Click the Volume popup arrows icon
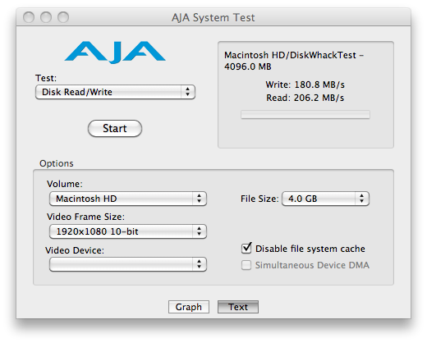The image size is (427, 343). pos(199,199)
